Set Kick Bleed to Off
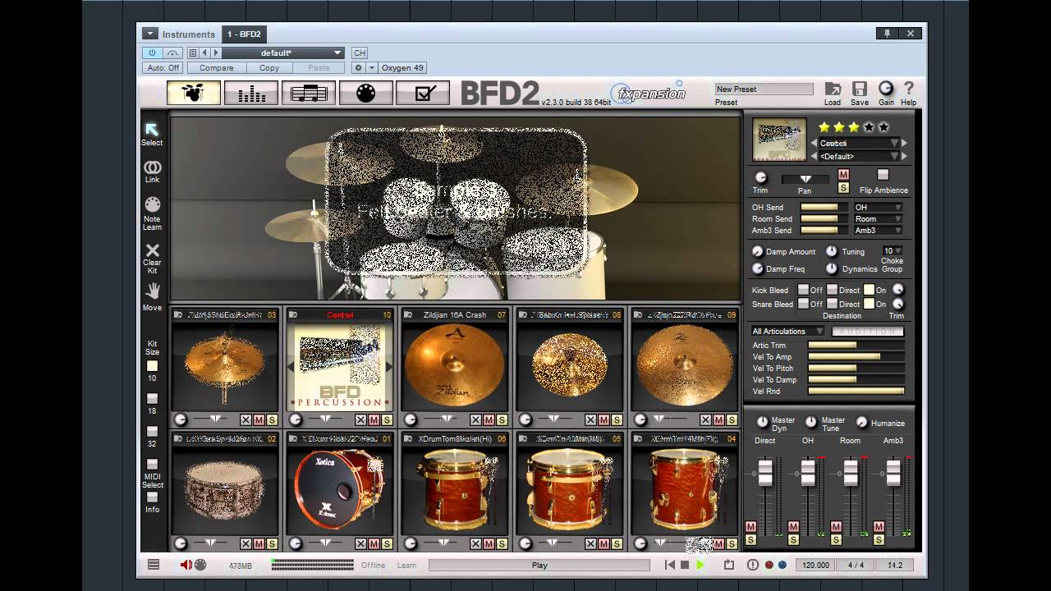The height and width of the screenshot is (591, 1051). 803,290
